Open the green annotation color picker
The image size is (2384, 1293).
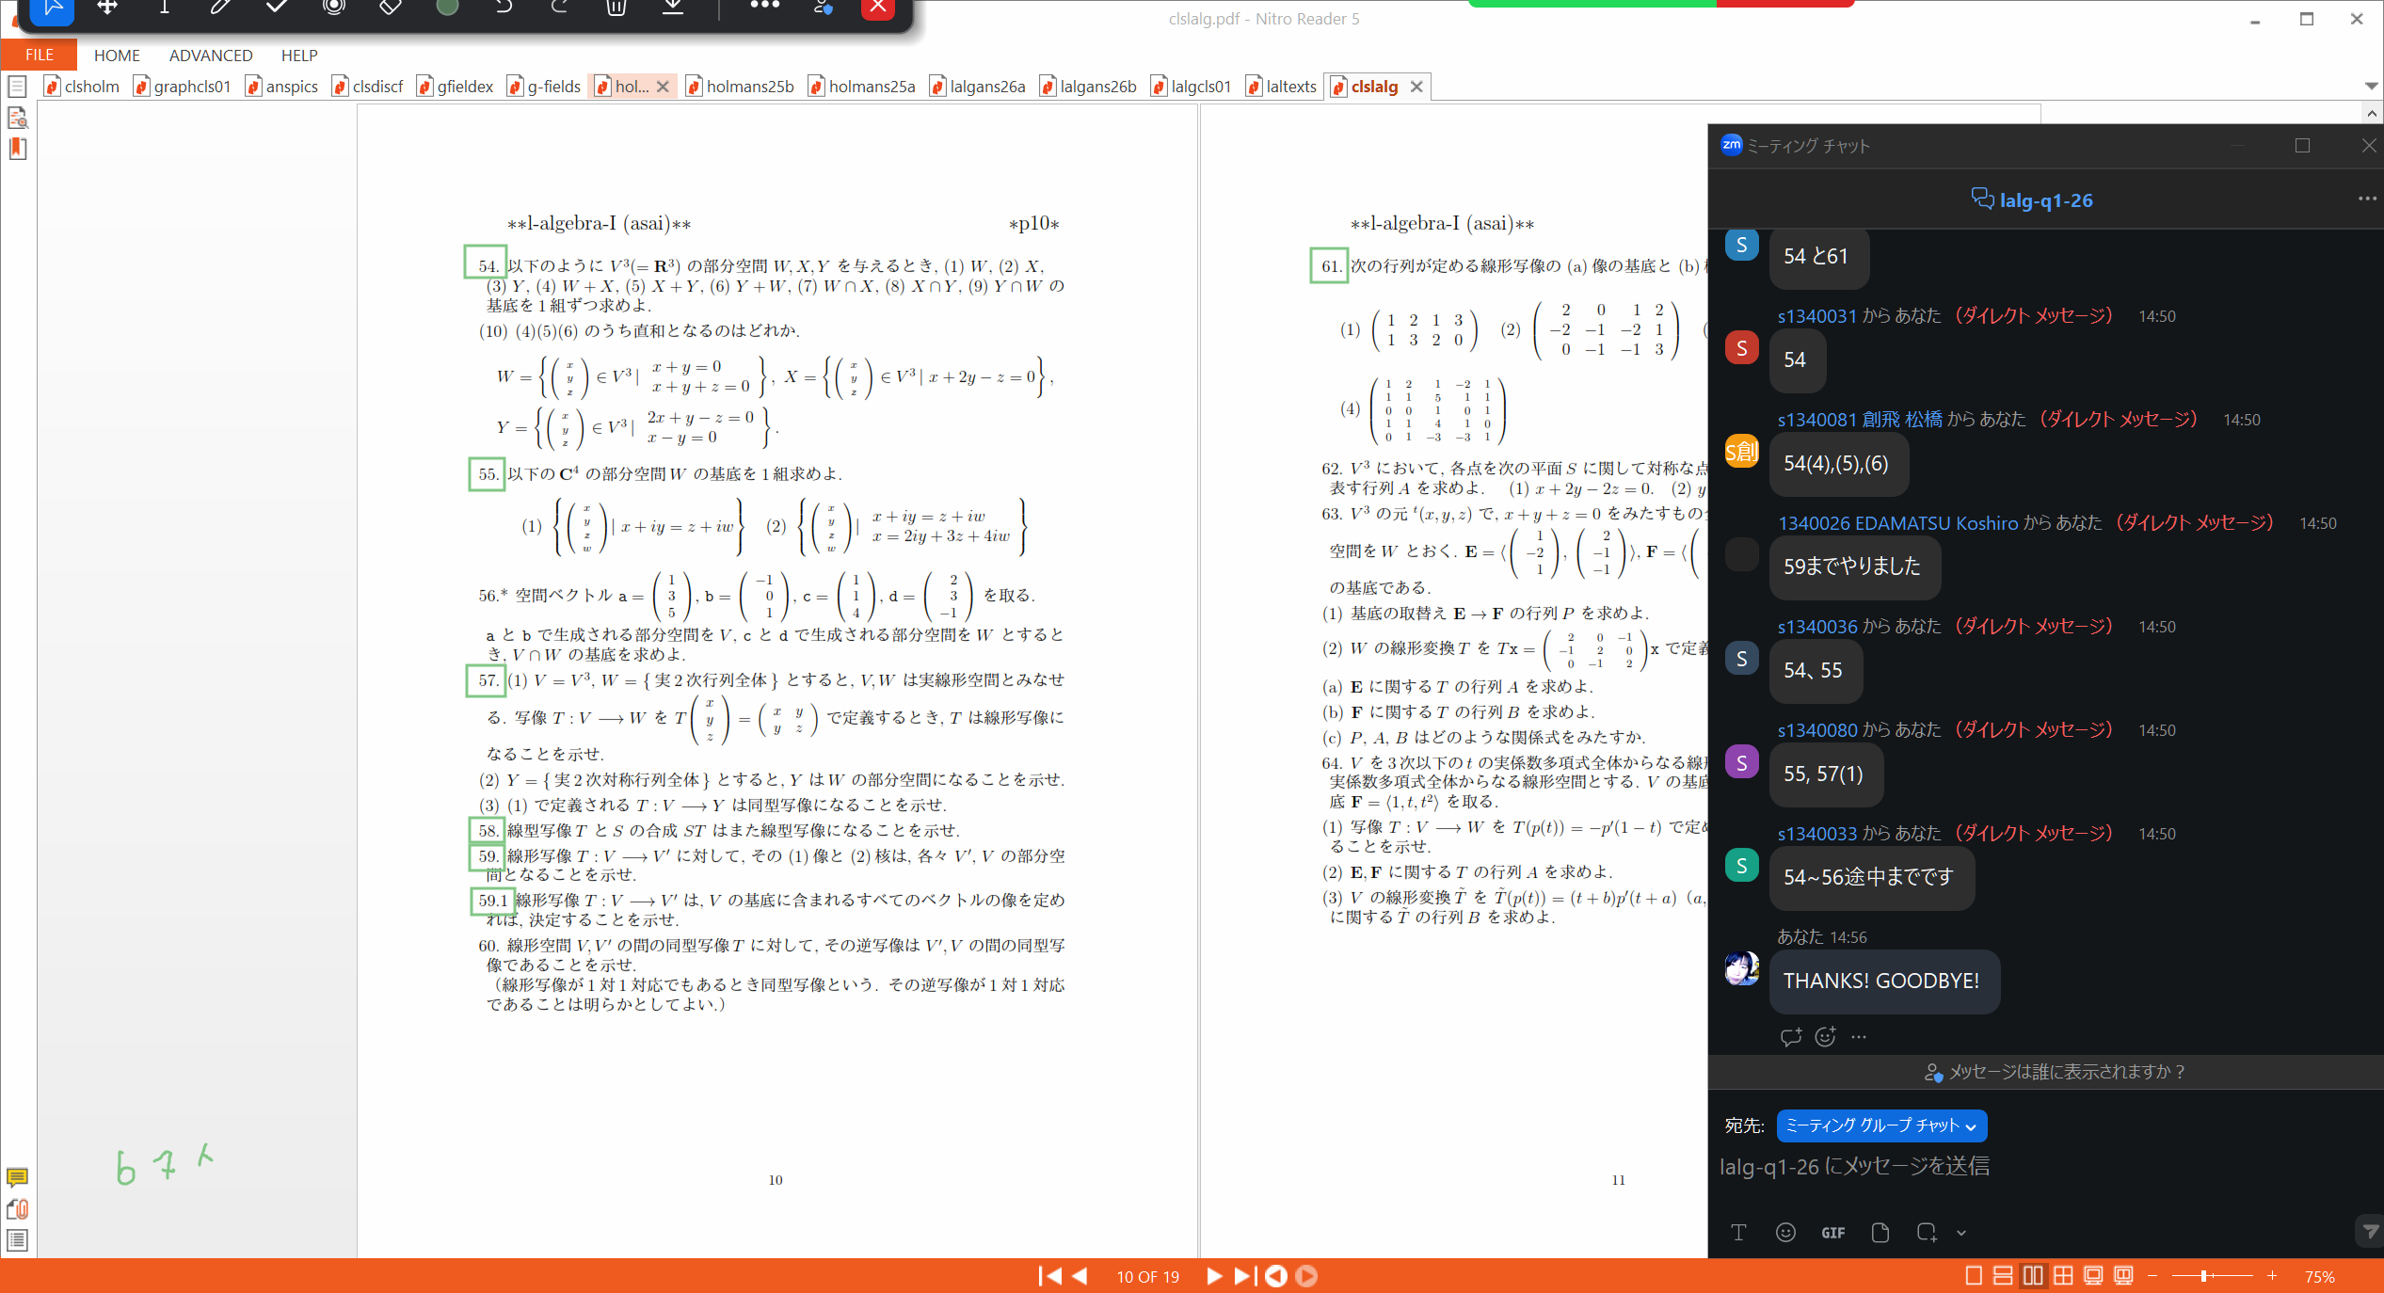tap(447, 8)
